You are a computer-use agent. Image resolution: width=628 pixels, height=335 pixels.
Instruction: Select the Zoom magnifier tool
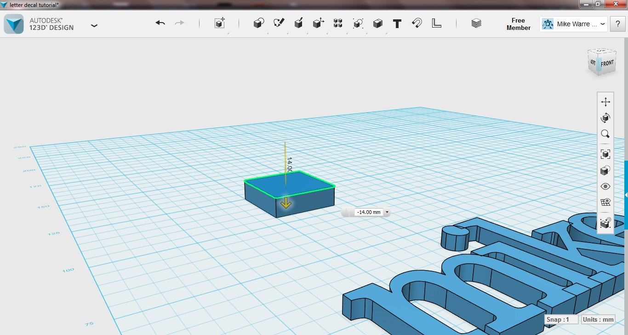coord(605,134)
